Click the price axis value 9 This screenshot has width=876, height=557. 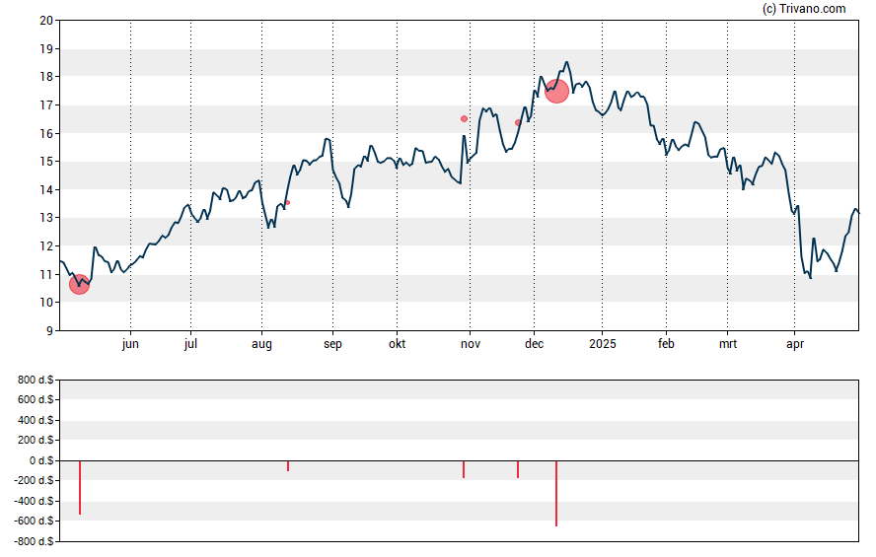click(x=49, y=331)
